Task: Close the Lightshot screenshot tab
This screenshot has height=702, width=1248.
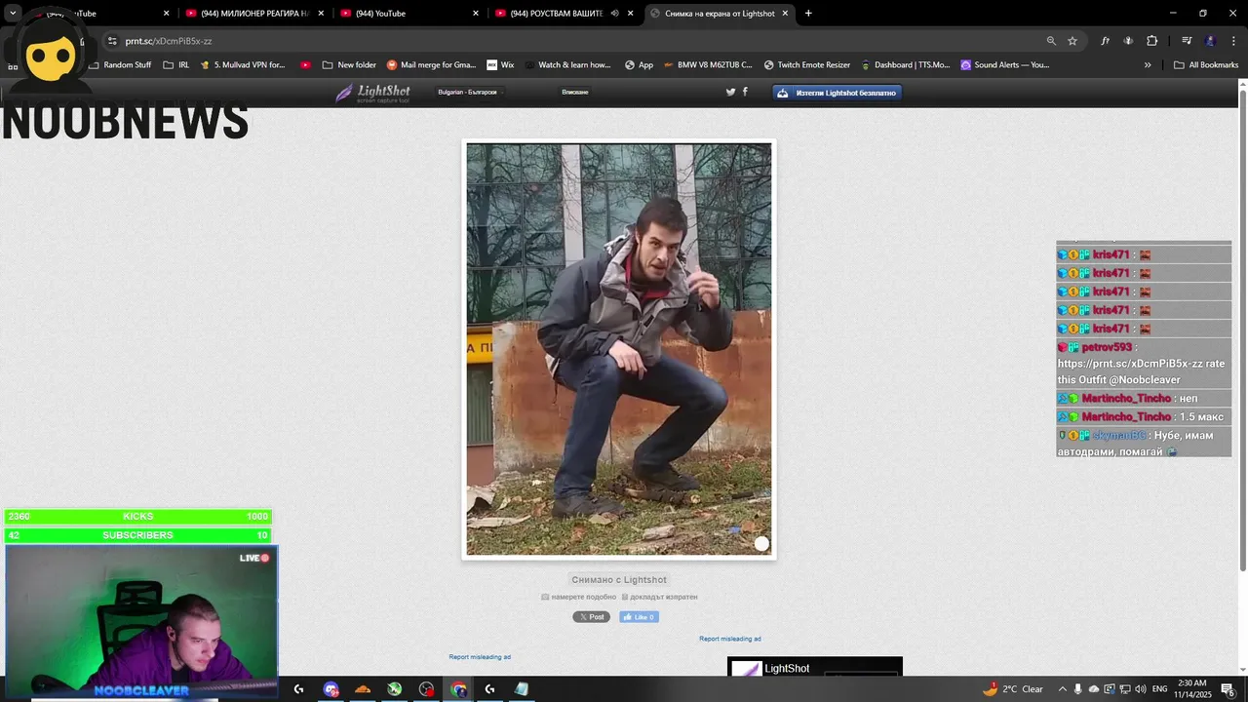Action: [785, 14]
